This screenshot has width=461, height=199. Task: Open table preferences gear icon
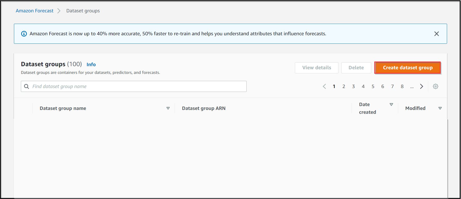click(x=435, y=86)
